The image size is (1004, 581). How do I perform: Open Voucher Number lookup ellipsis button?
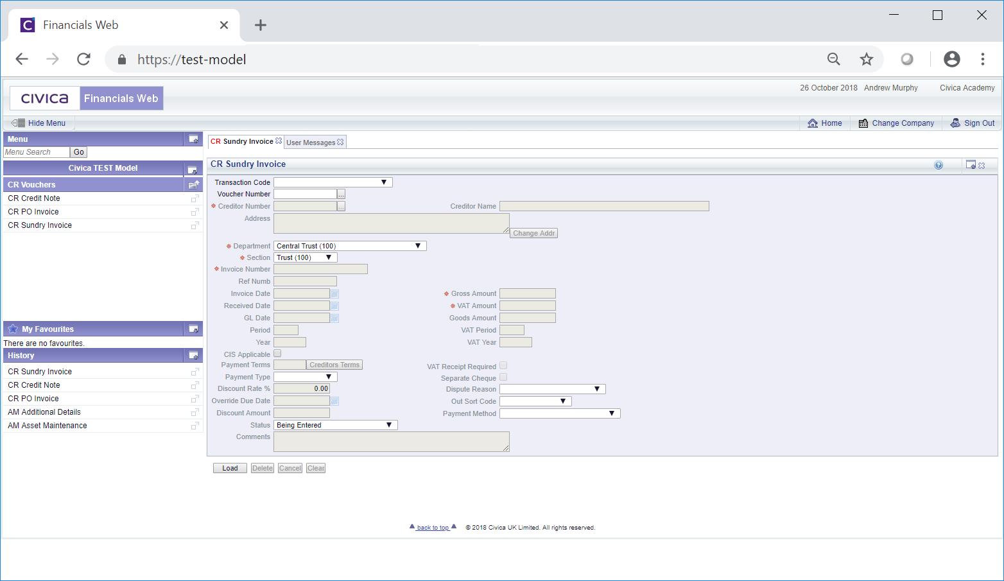[x=342, y=194]
